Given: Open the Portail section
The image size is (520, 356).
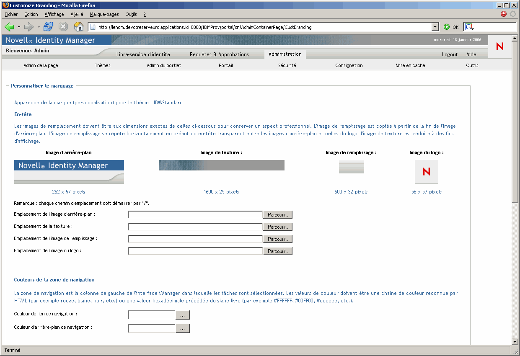Looking at the screenshot, I should click(226, 65).
